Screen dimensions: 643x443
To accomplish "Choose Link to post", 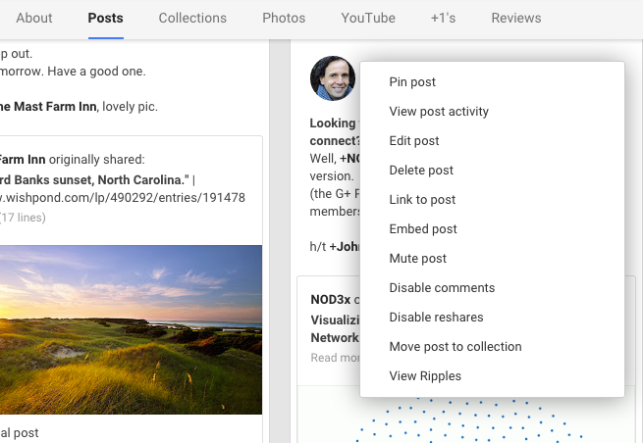I will tap(492, 200).
